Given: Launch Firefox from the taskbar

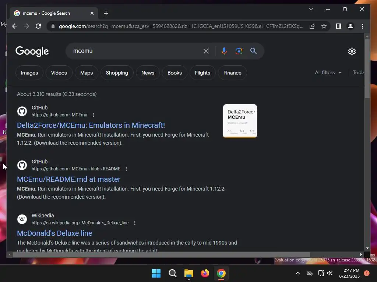Looking at the screenshot, I should coord(205,273).
